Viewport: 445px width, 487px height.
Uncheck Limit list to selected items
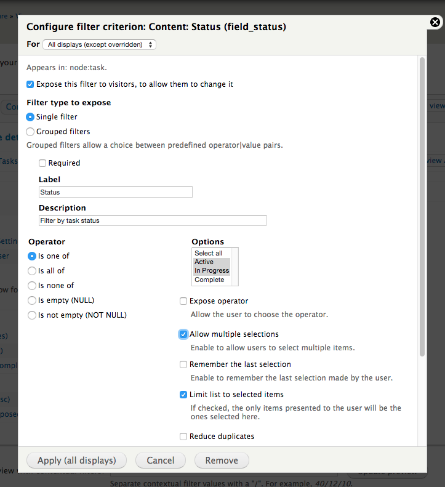(183, 395)
